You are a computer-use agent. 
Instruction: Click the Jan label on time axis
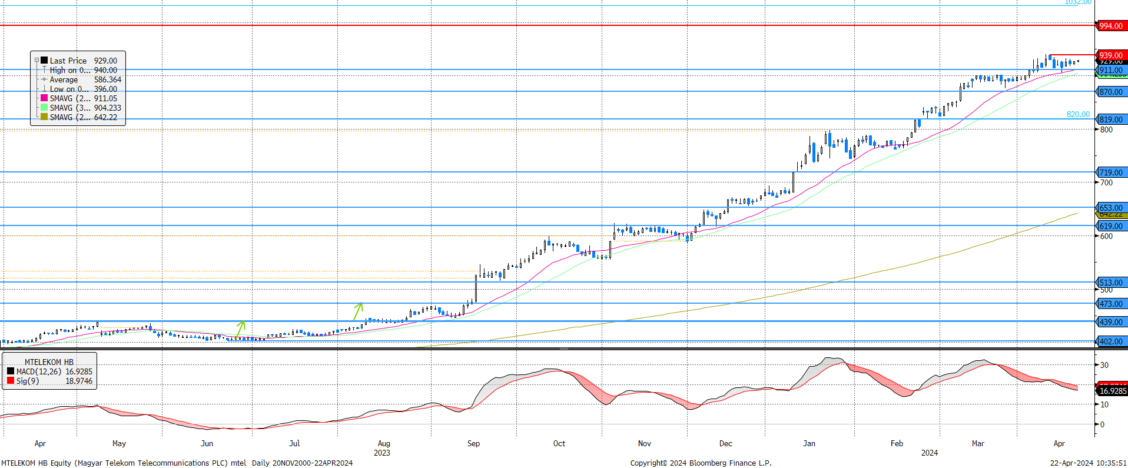click(809, 443)
